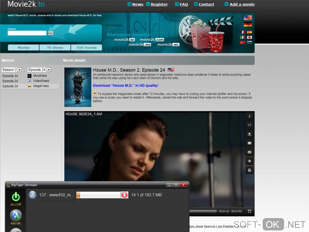
Task: Open the Register link in the top menu
Action: 159,4
